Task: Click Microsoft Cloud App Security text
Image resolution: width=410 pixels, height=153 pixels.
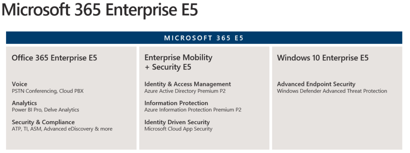Action: pyautogui.click(x=178, y=129)
